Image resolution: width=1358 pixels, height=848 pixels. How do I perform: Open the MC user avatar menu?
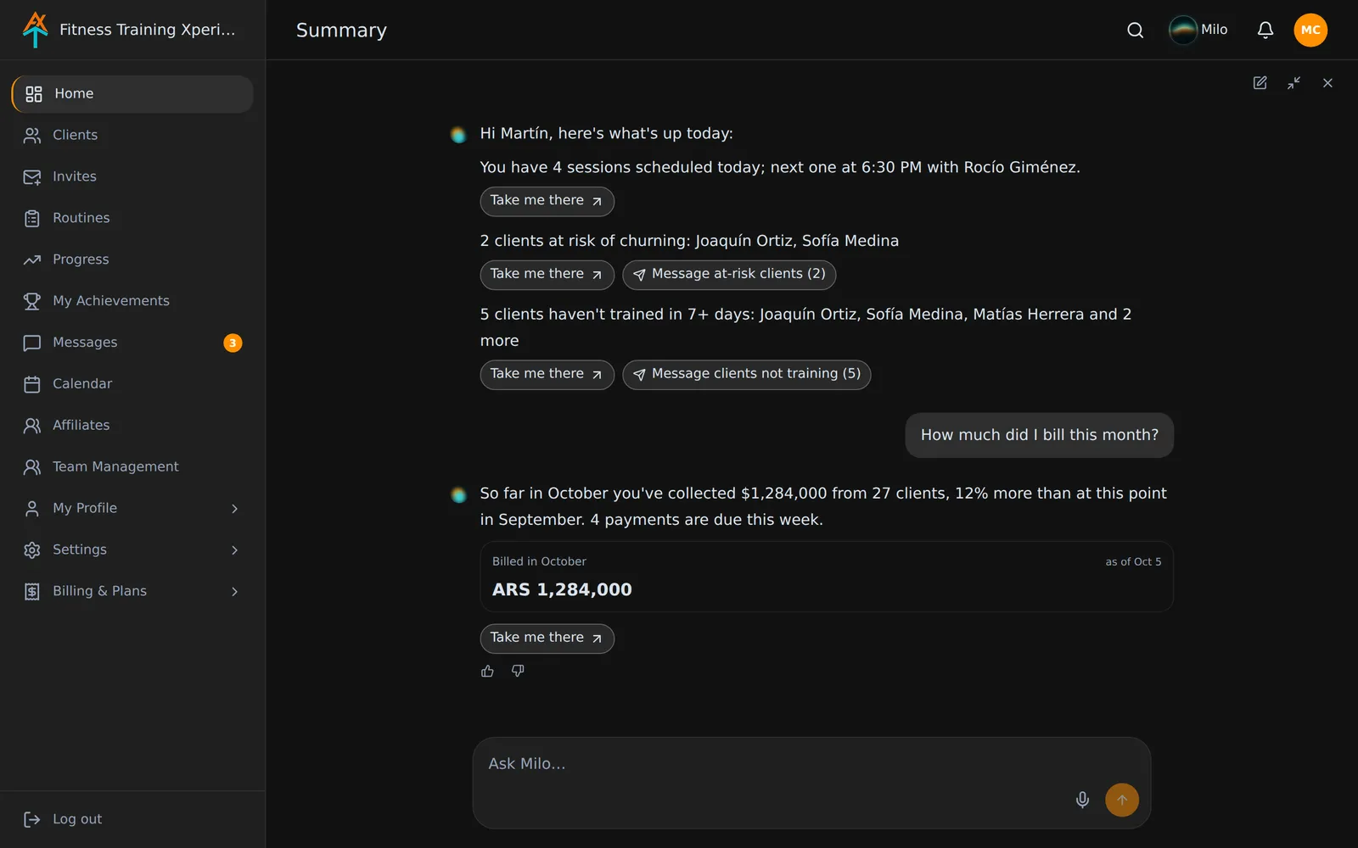pyautogui.click(x=1310, y=31)
